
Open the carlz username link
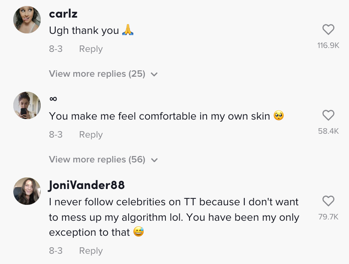point(63,14)
